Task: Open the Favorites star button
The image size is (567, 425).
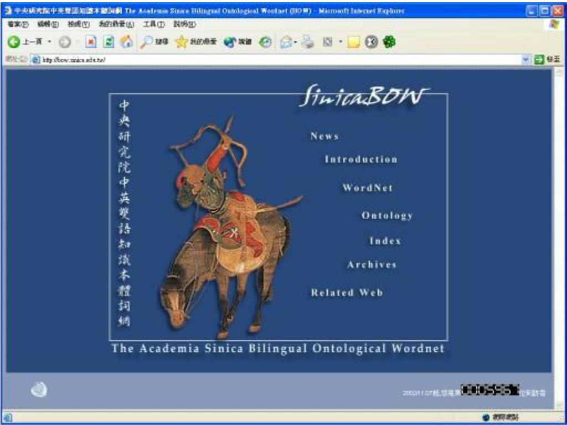Action: (195, 43)
